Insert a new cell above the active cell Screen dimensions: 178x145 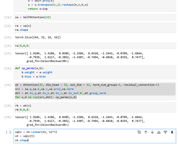pos(159,132)
